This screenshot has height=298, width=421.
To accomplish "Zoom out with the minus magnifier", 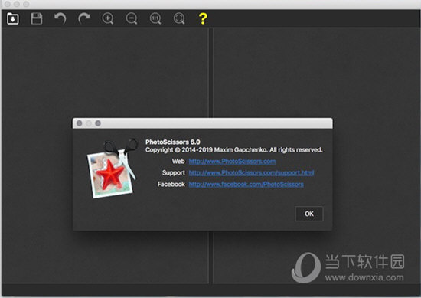I will [132, 18].
